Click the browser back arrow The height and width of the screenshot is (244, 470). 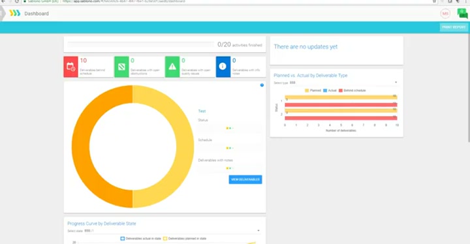(3, 1)
